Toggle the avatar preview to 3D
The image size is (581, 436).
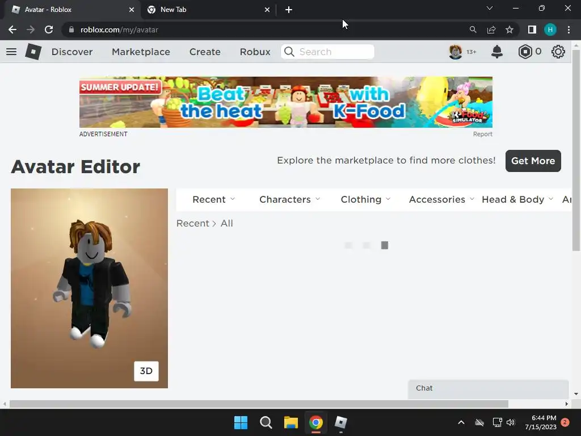click(146, 371)
